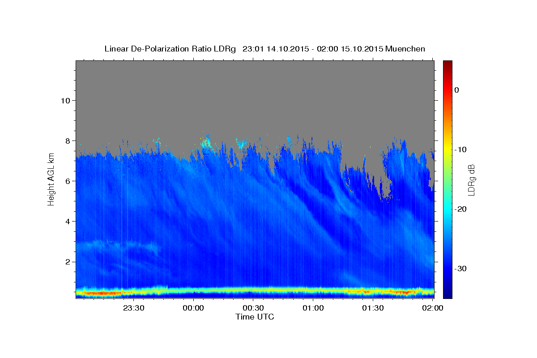Click the '00:30' time tick label

(x=253, y=308)
